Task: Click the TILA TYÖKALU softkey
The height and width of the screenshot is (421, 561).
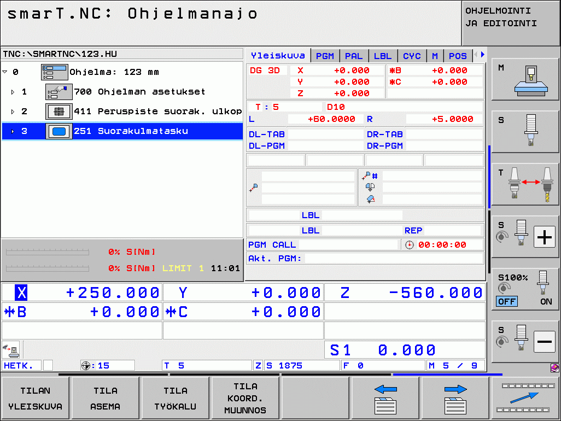Action: [176, 398]
